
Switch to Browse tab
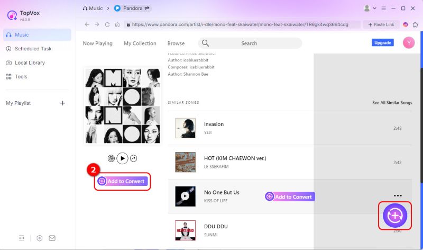tap(176, 43)
